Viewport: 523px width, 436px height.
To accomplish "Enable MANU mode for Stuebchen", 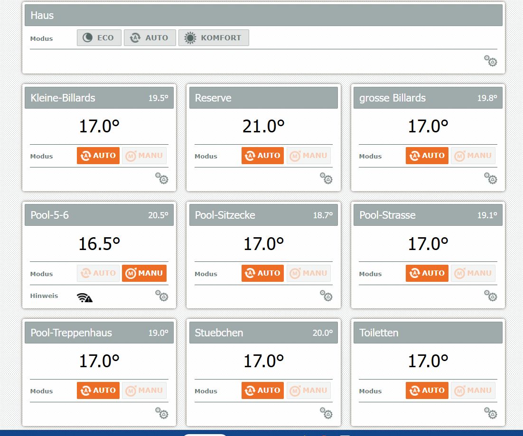I will click(x=308, y=390).
